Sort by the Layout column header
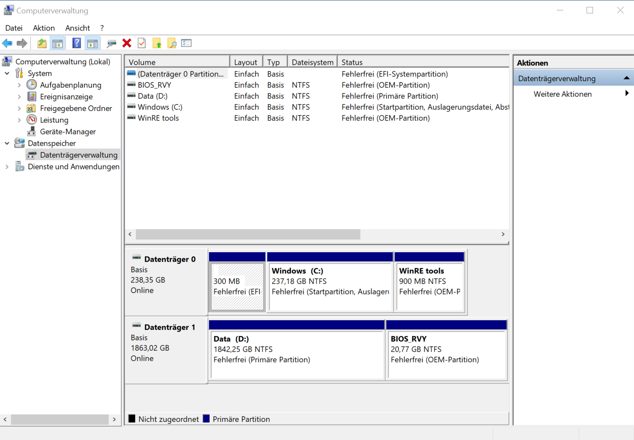 (x=246, y=62)
